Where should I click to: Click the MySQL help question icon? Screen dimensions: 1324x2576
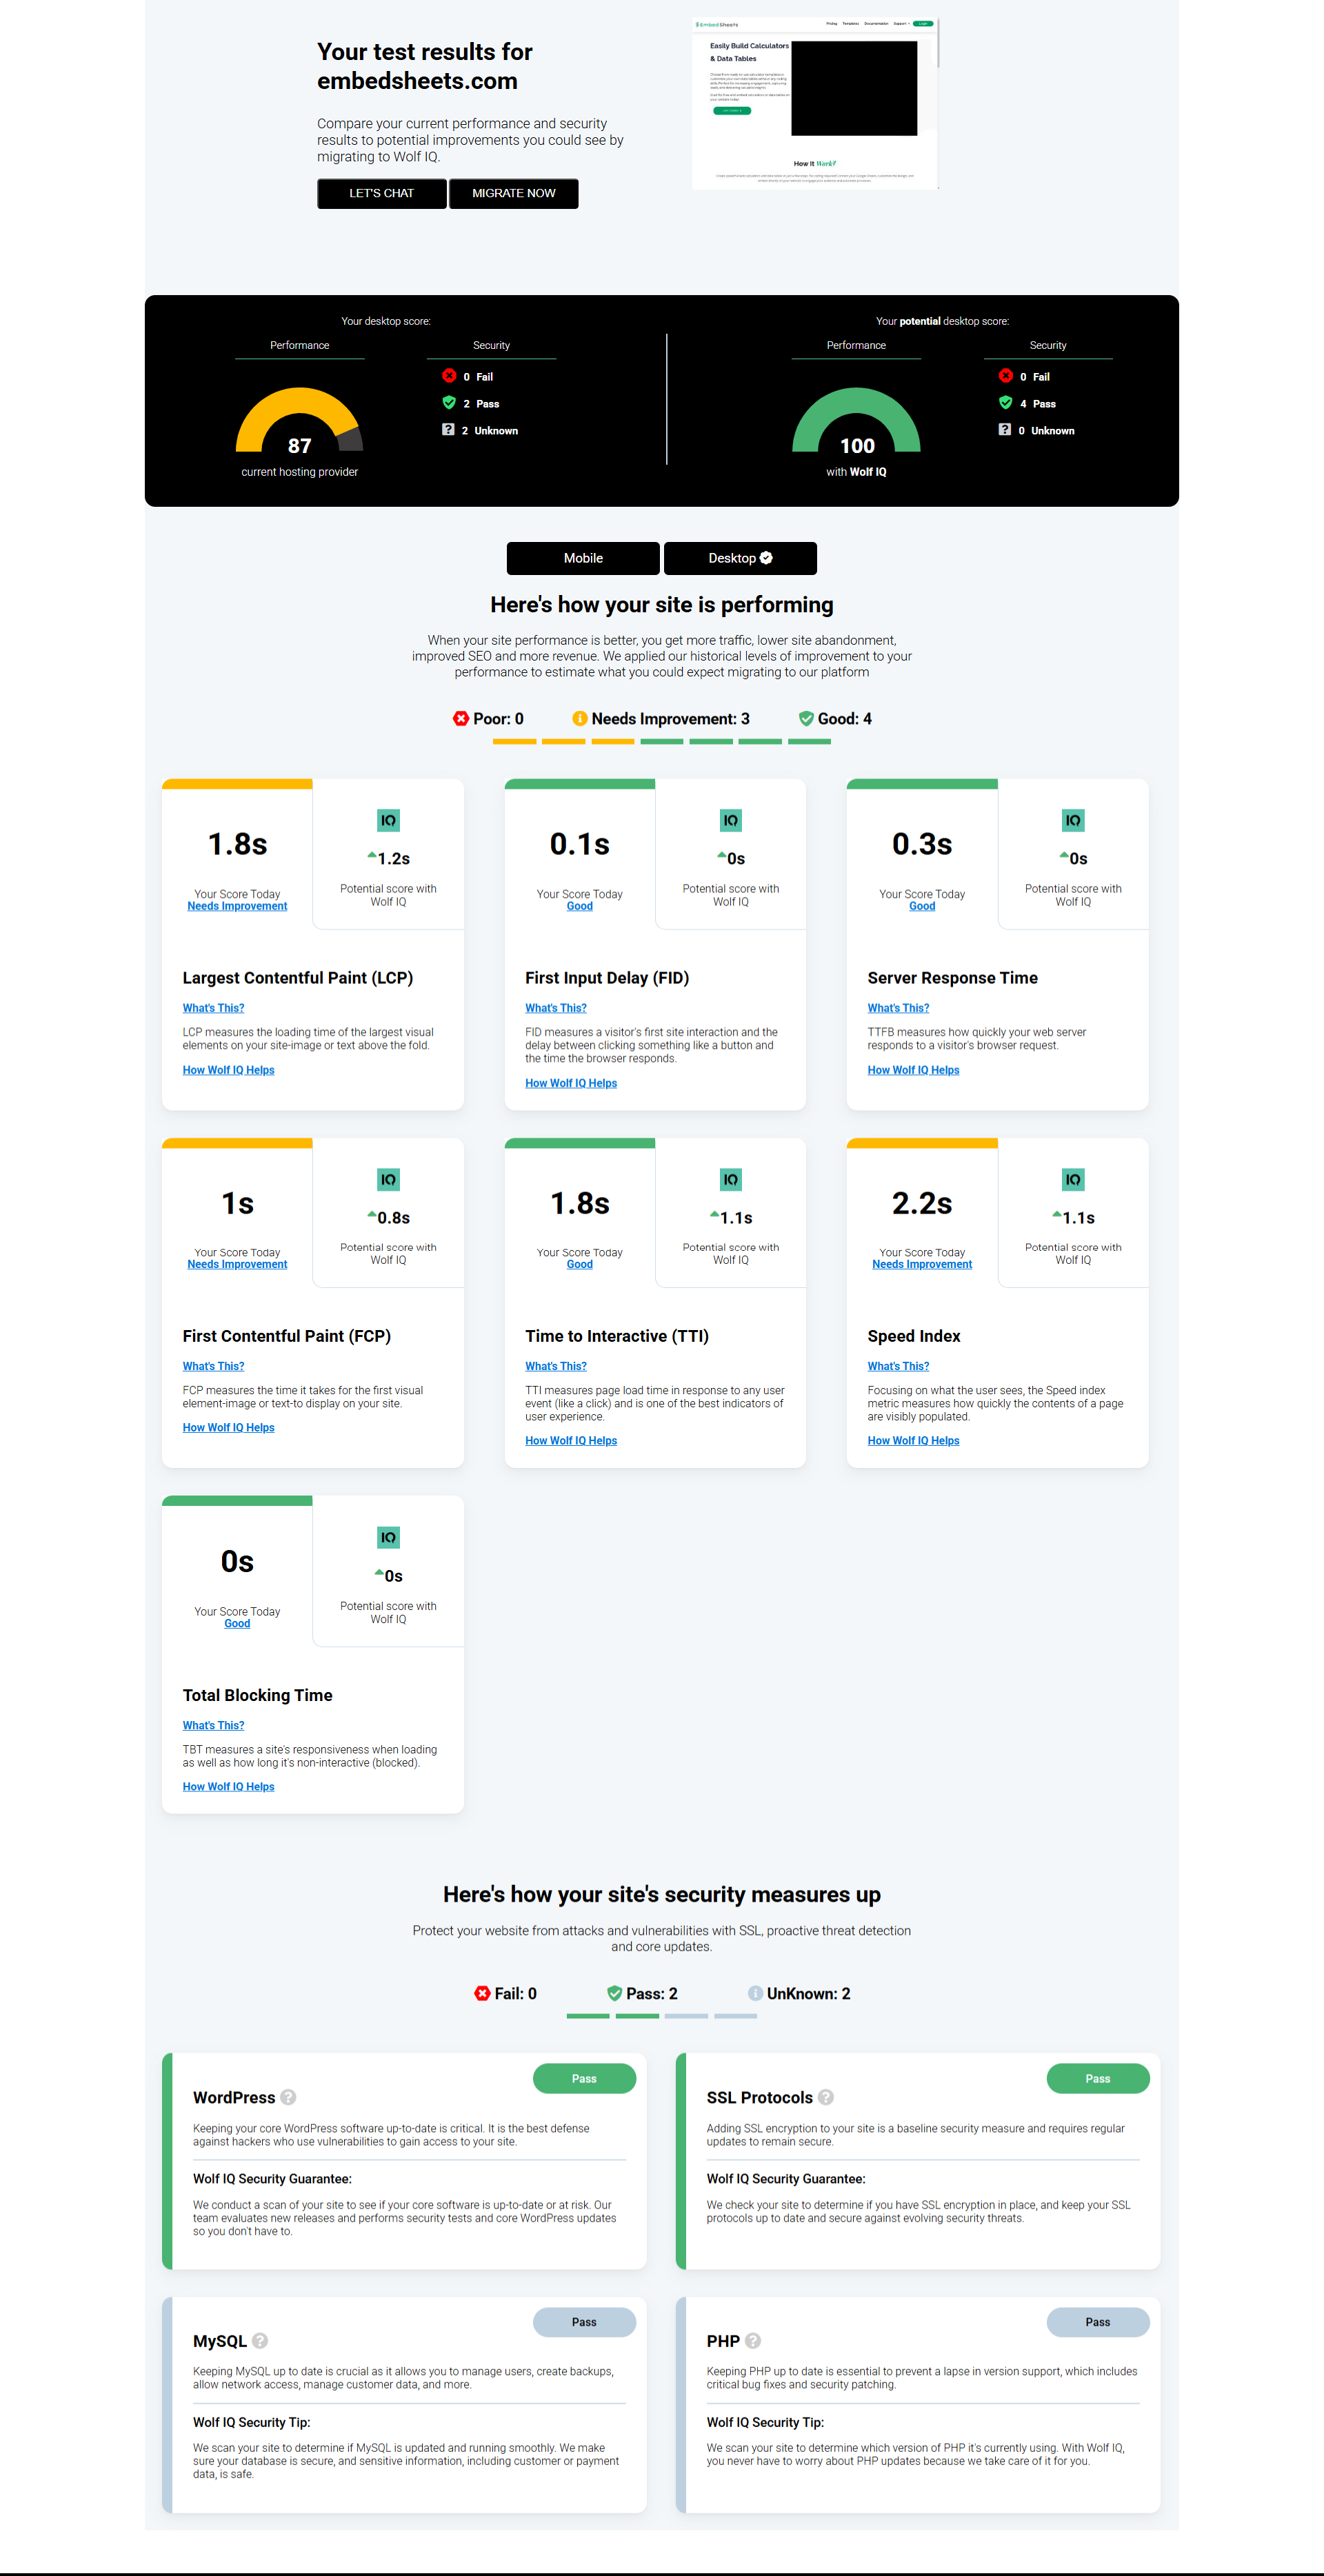tap(260, 2340)
